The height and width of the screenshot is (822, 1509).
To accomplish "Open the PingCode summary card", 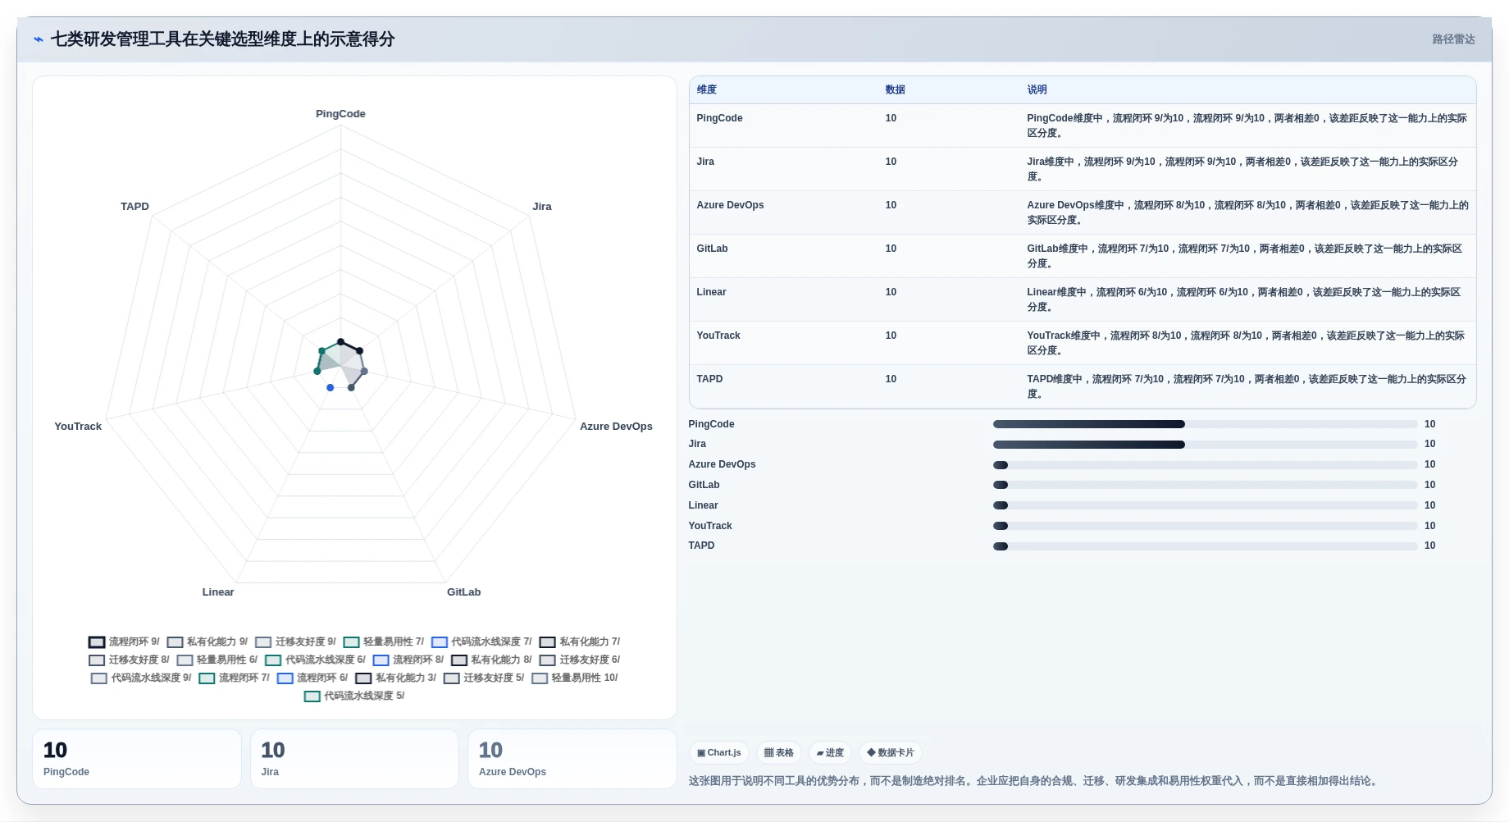I will tap(137, 759).
